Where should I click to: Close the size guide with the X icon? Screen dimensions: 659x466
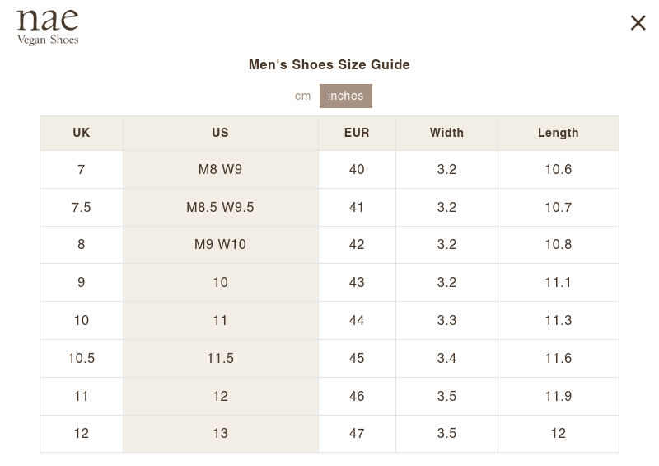[638, 23]
